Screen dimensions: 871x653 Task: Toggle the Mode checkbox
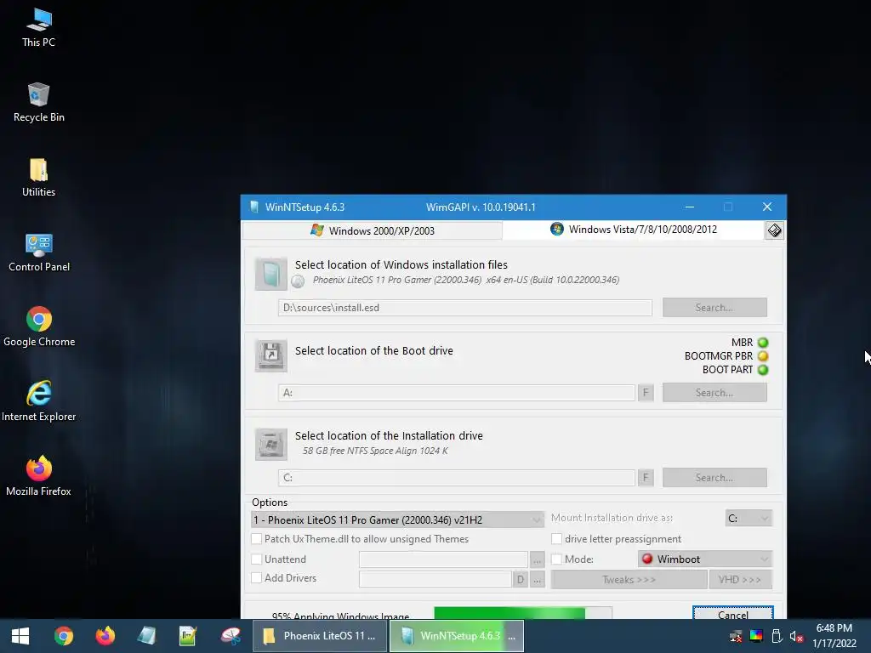tap(556, 559)
